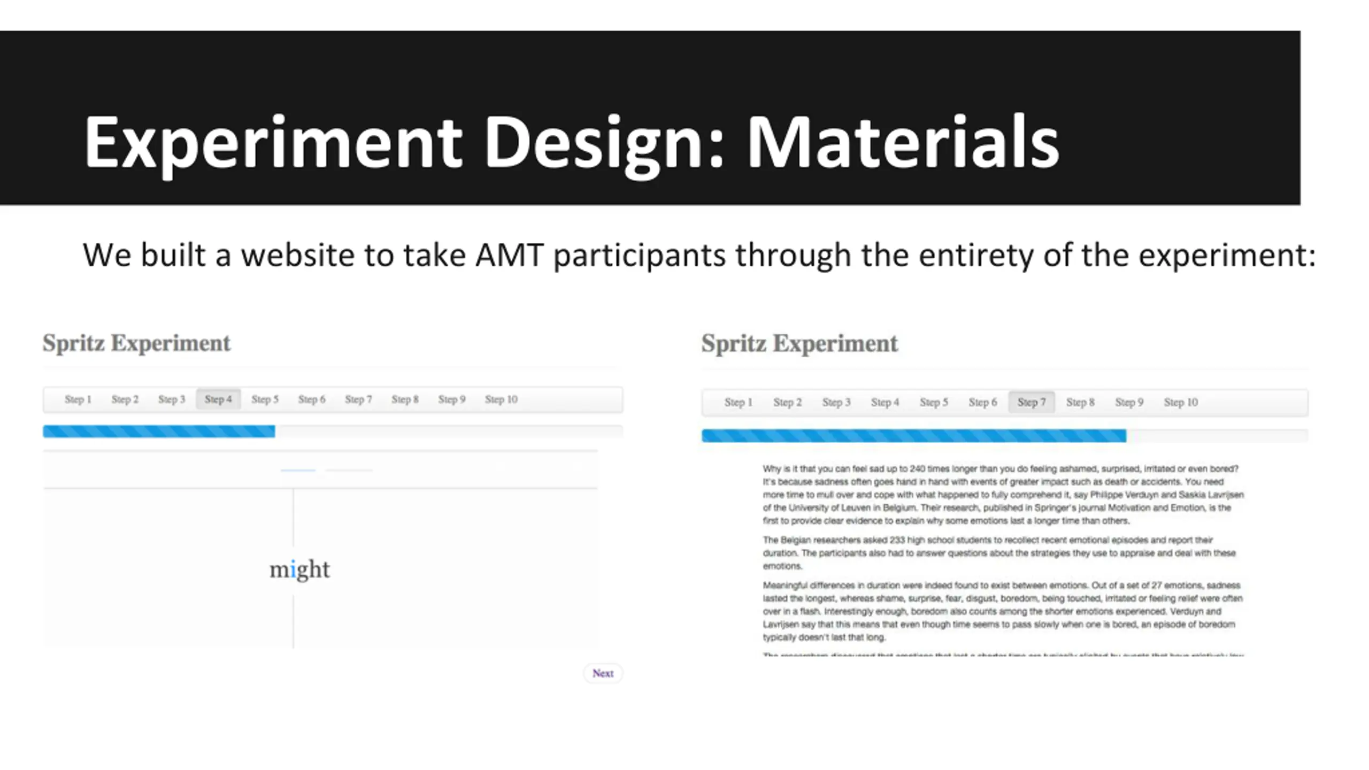This screenshot has width=1369, height=770.
Task: Click left experiment blue progress bar
Action: coord(159,431)
